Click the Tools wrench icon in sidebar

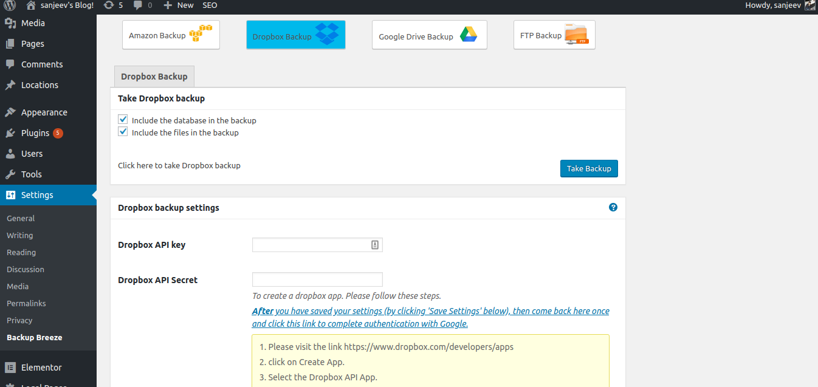pyautogui.click(x=10, y=174)
